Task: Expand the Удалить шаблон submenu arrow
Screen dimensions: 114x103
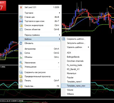Action: 88,47
